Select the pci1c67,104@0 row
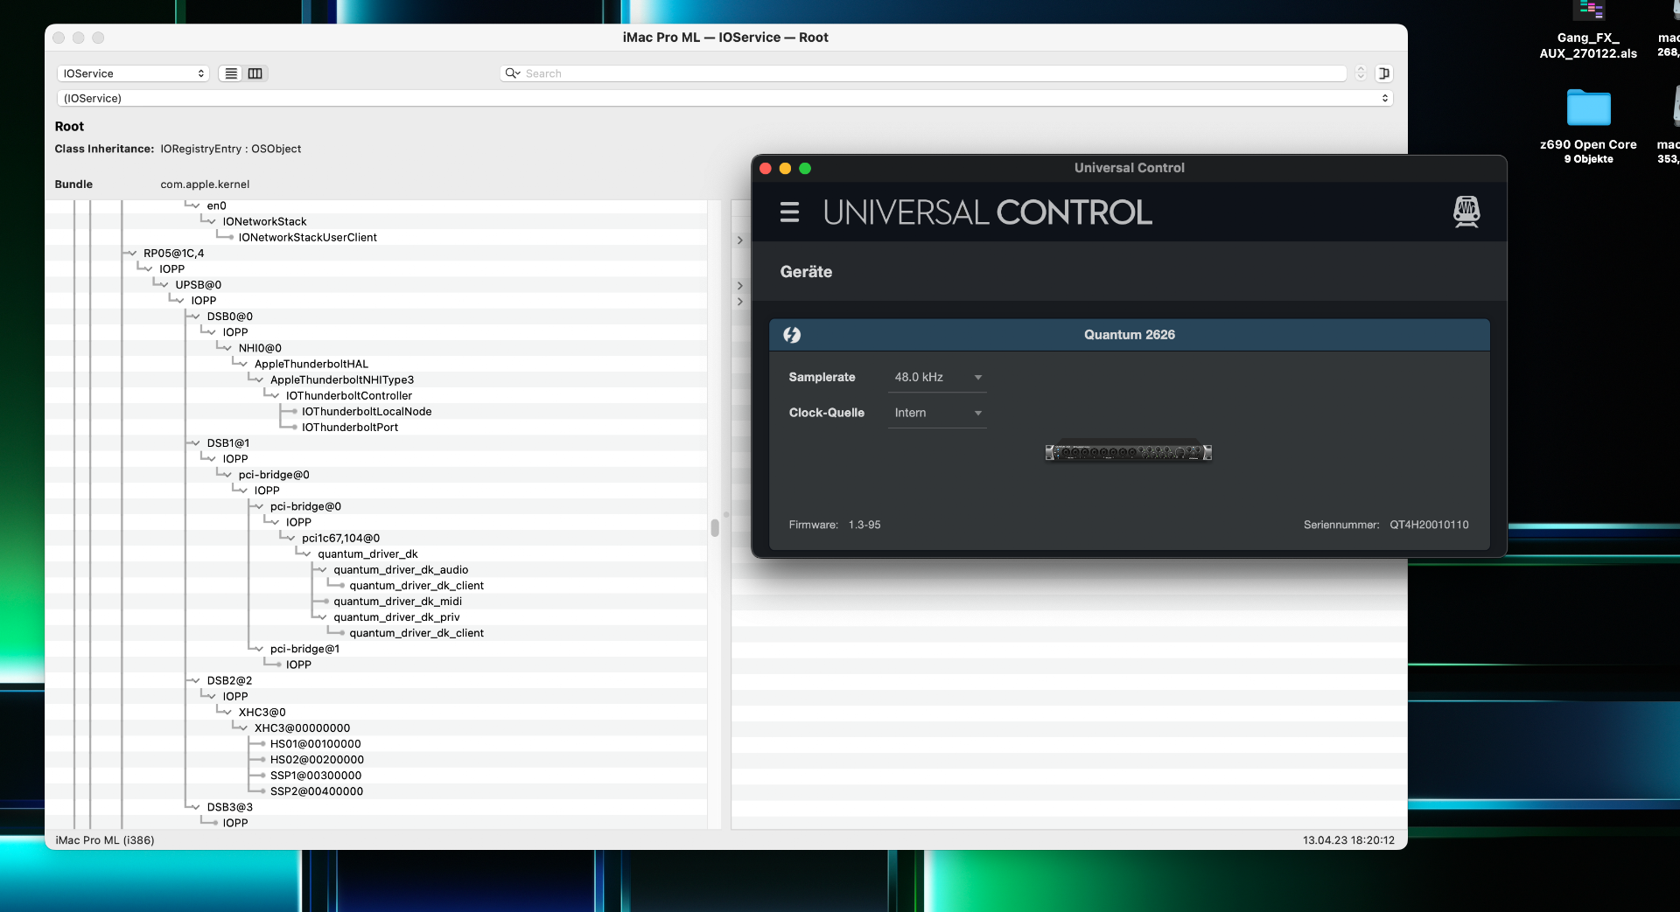Screen dimensions: 1680x912 [x=340, y=539]
